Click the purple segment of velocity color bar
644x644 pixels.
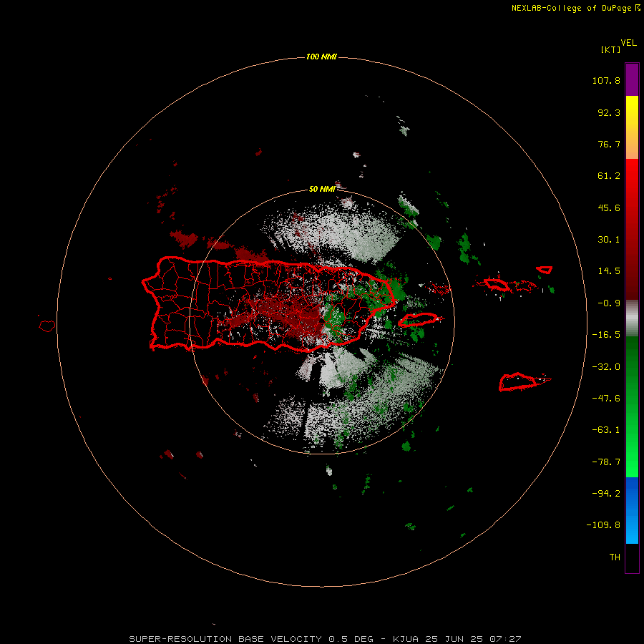tap(632, 79)
